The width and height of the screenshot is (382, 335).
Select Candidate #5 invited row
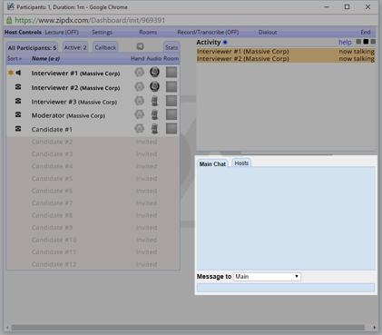pyautogui.click(x=93, y=179)
